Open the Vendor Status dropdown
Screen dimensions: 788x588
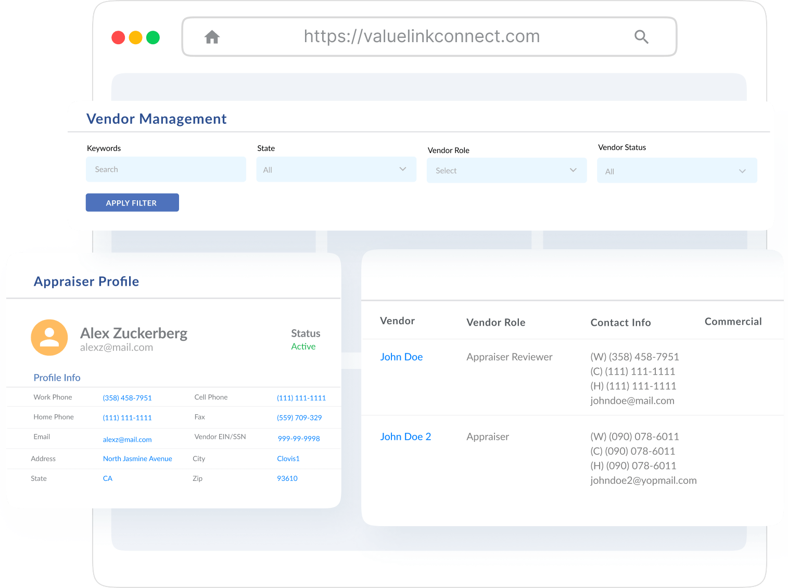[x=676, y=171]
